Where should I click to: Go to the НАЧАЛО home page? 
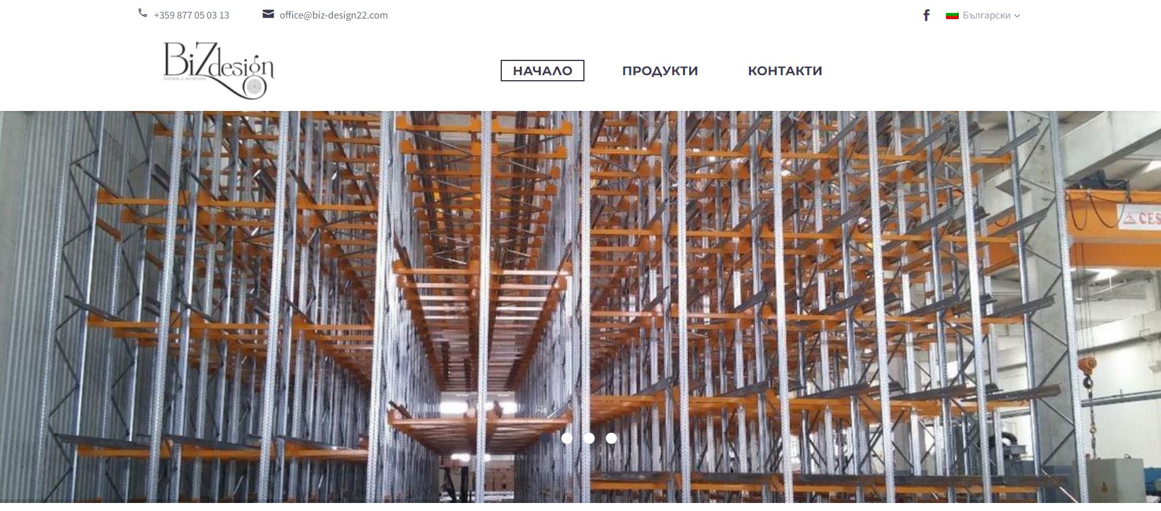[x=543, y=71]
